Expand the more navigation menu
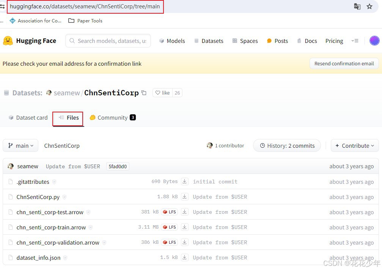This screenshot has width=382, height=270. pos(355,41)
